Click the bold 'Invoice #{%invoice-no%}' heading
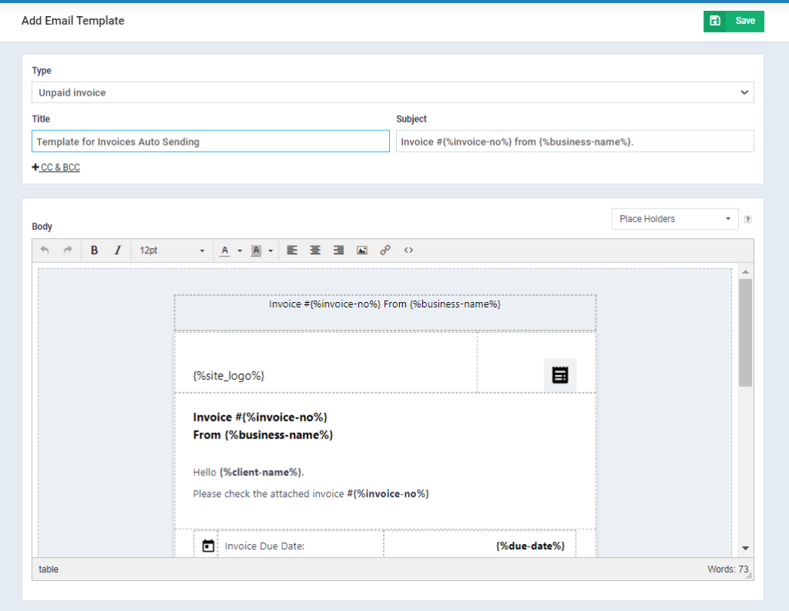Viewport: 789px width, 611px height. pyautogui.click(x=260, y=418)
